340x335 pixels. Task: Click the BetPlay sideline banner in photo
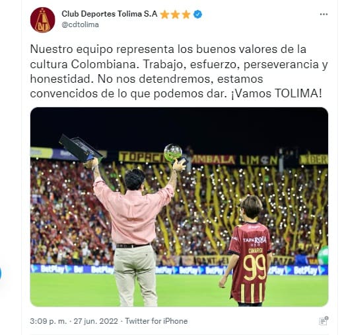pos(179,269)
